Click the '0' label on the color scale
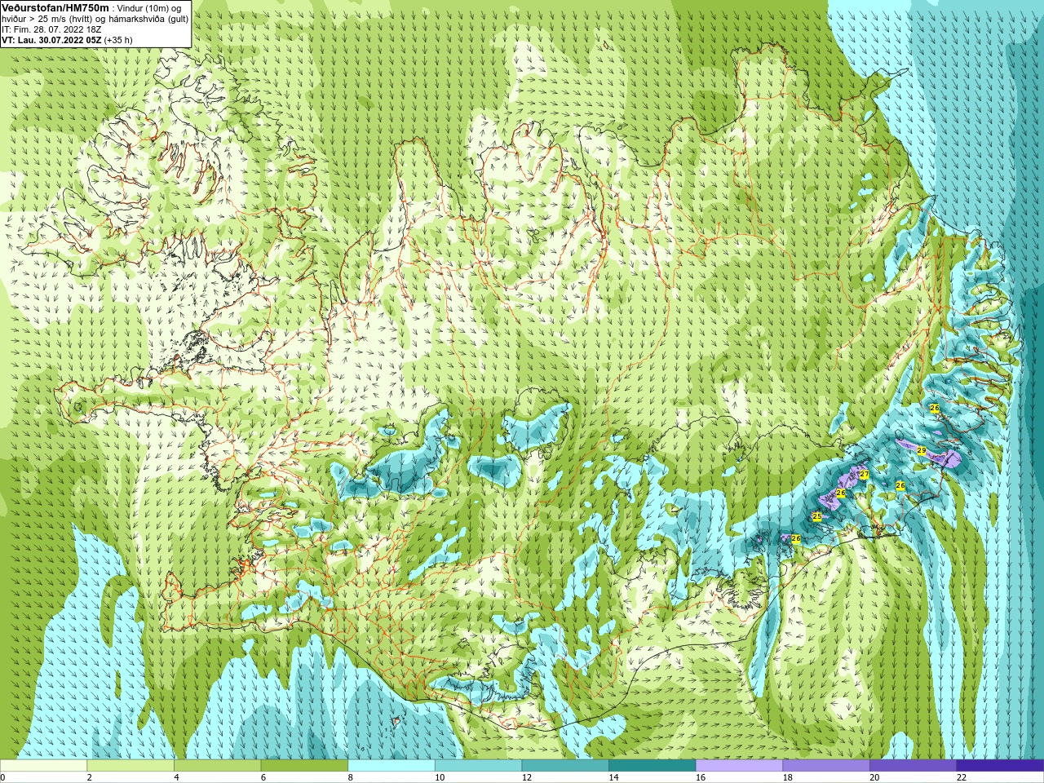1044x783 pixels. pos(2,777)
